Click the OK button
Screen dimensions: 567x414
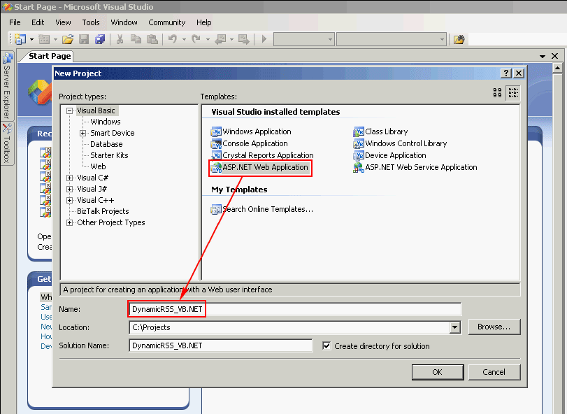[x=438, y=372]
